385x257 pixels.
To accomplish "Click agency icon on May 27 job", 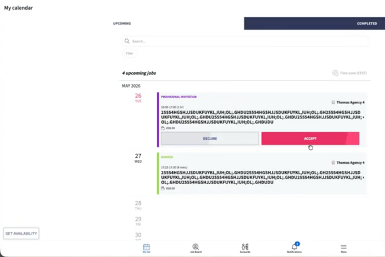I will pyautogui.click(x=333, y=163).
